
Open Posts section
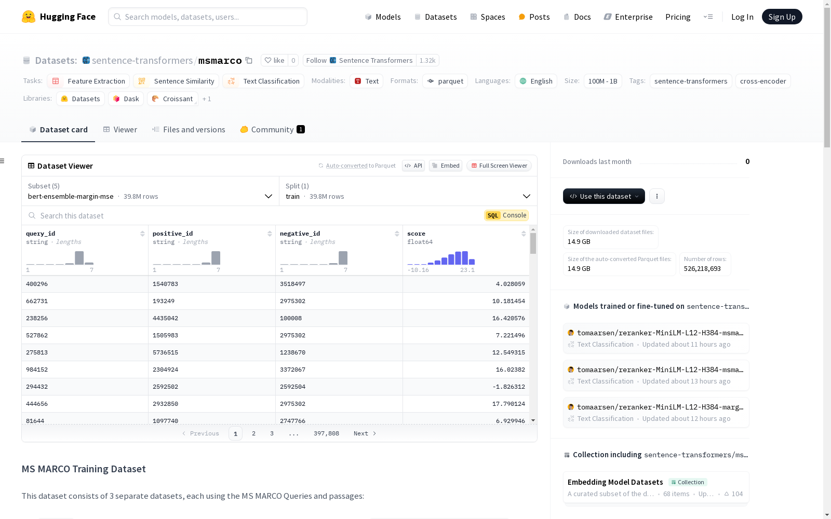pyautogui.click(x=534, y=17)
